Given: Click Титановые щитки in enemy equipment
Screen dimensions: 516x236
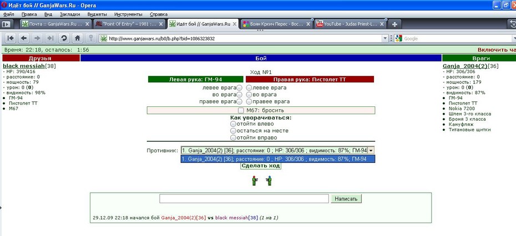Looking at the screenshot, I should coord(469,130).
